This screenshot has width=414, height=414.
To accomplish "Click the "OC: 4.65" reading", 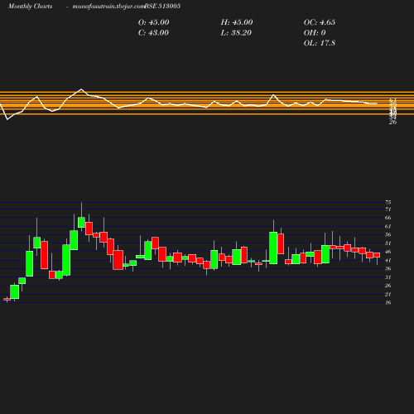I will pos(320,22).
